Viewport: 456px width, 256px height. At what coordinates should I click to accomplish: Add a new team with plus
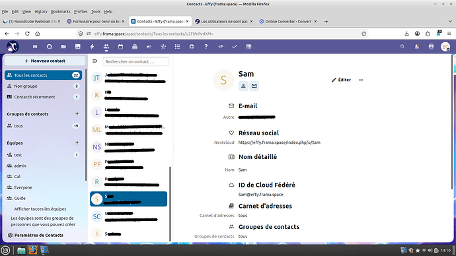point(77,143)
